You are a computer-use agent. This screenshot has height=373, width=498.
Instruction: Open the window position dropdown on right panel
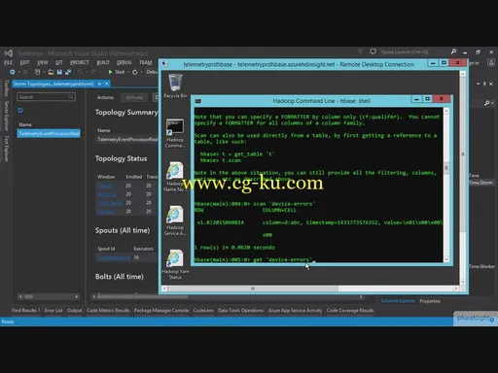[x=479, y=84]
